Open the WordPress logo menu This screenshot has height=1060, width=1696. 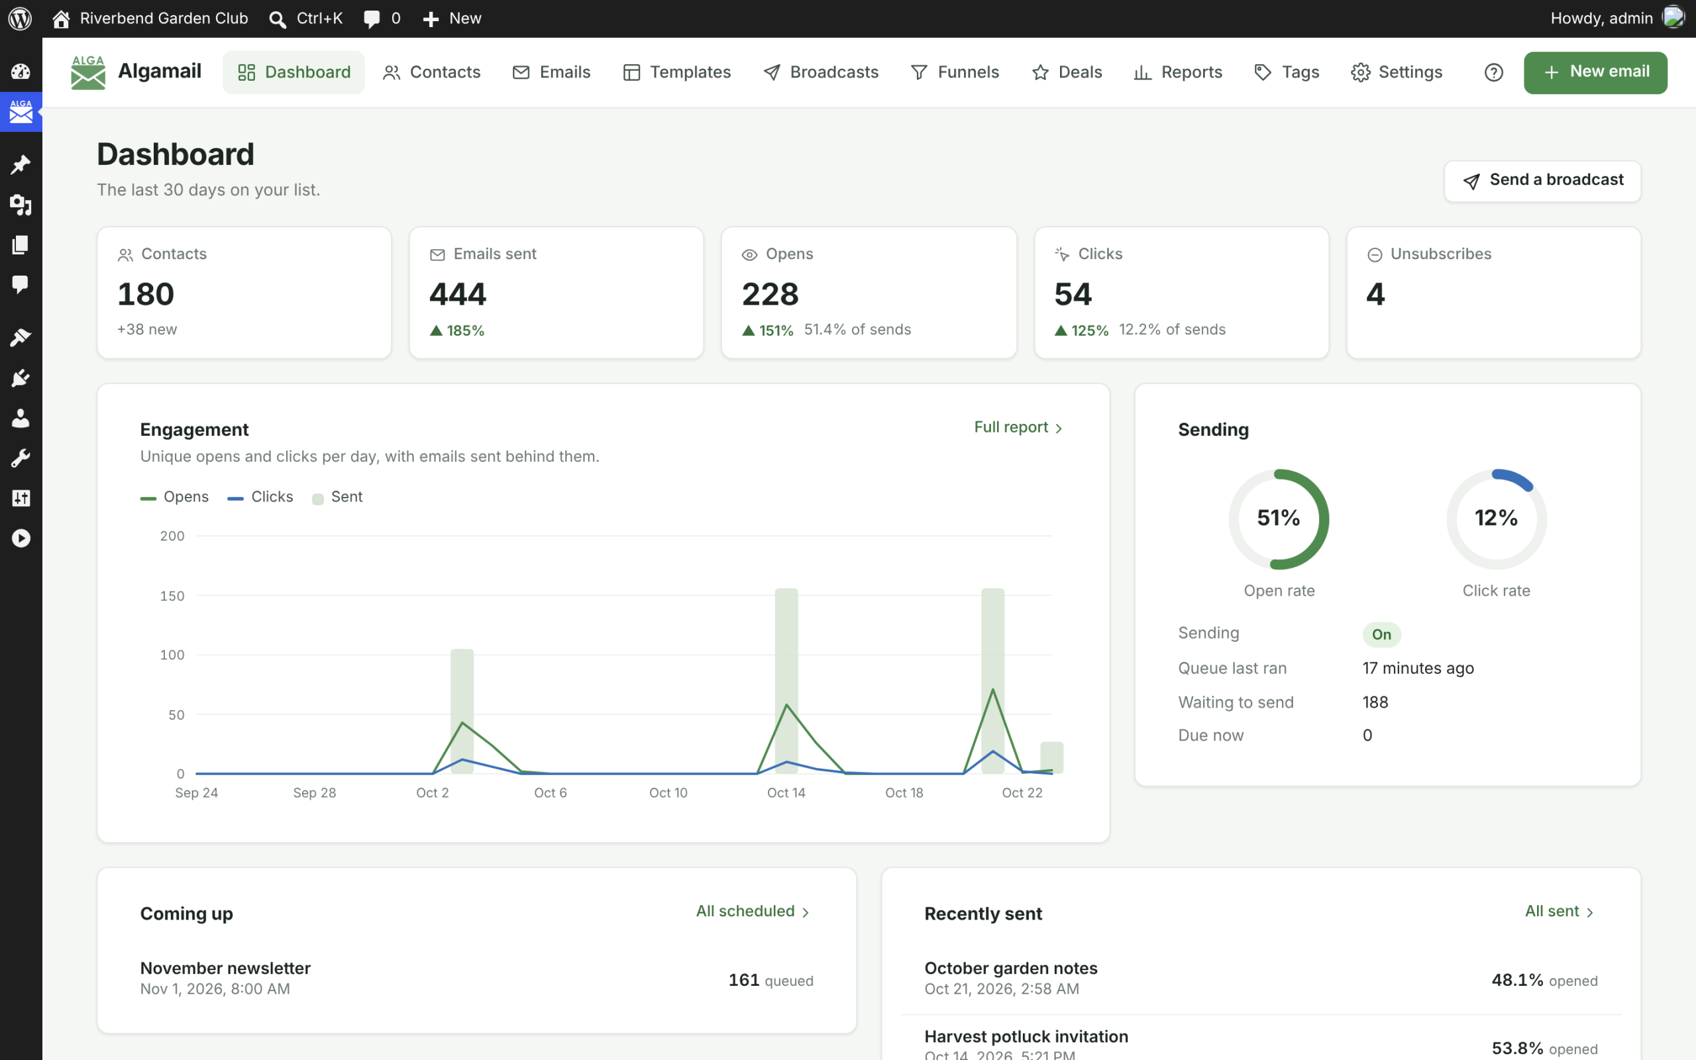(x=21, y=19)
